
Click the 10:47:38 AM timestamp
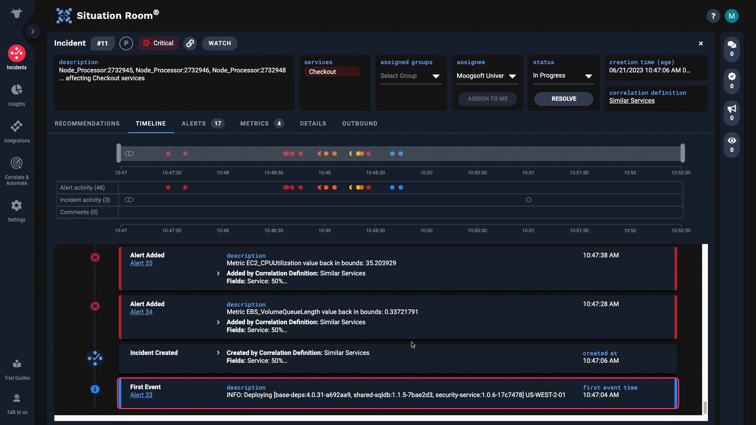point(601,255)
